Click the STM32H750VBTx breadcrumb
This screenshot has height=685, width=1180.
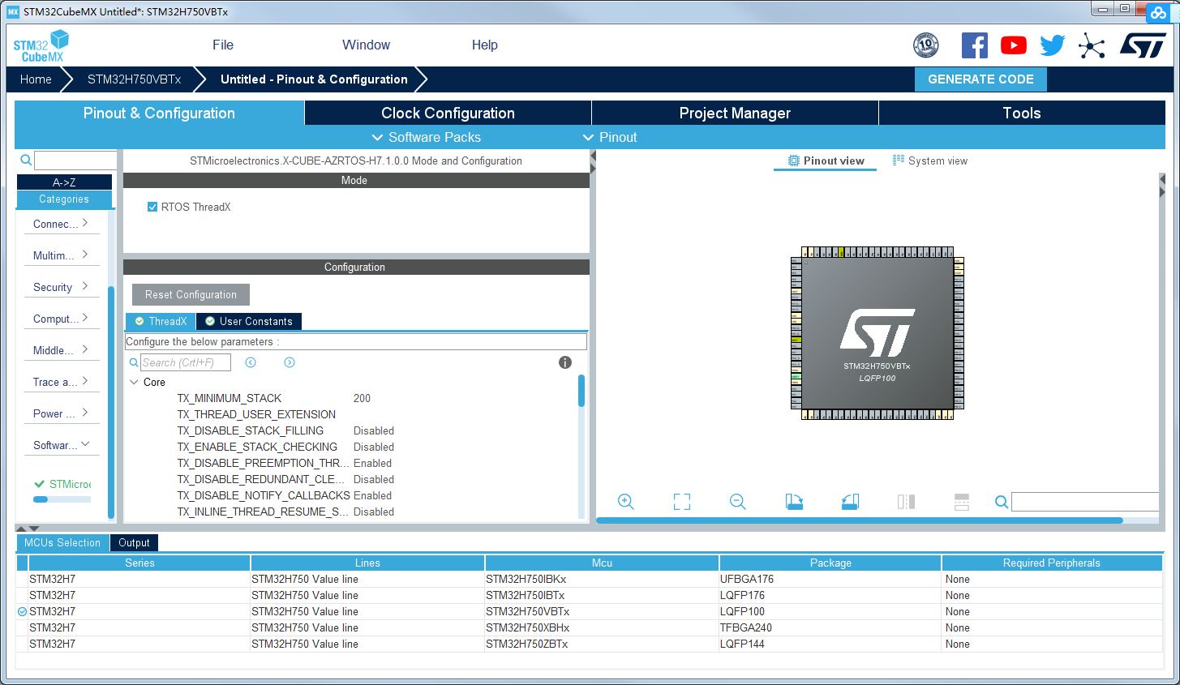click(135, 79)
